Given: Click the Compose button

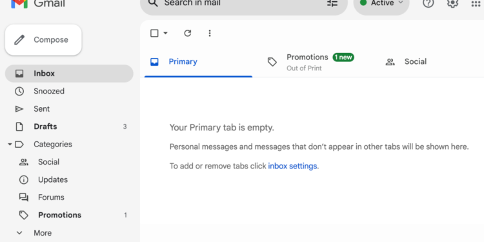Looking at the screenshot, I should (43, 40).
